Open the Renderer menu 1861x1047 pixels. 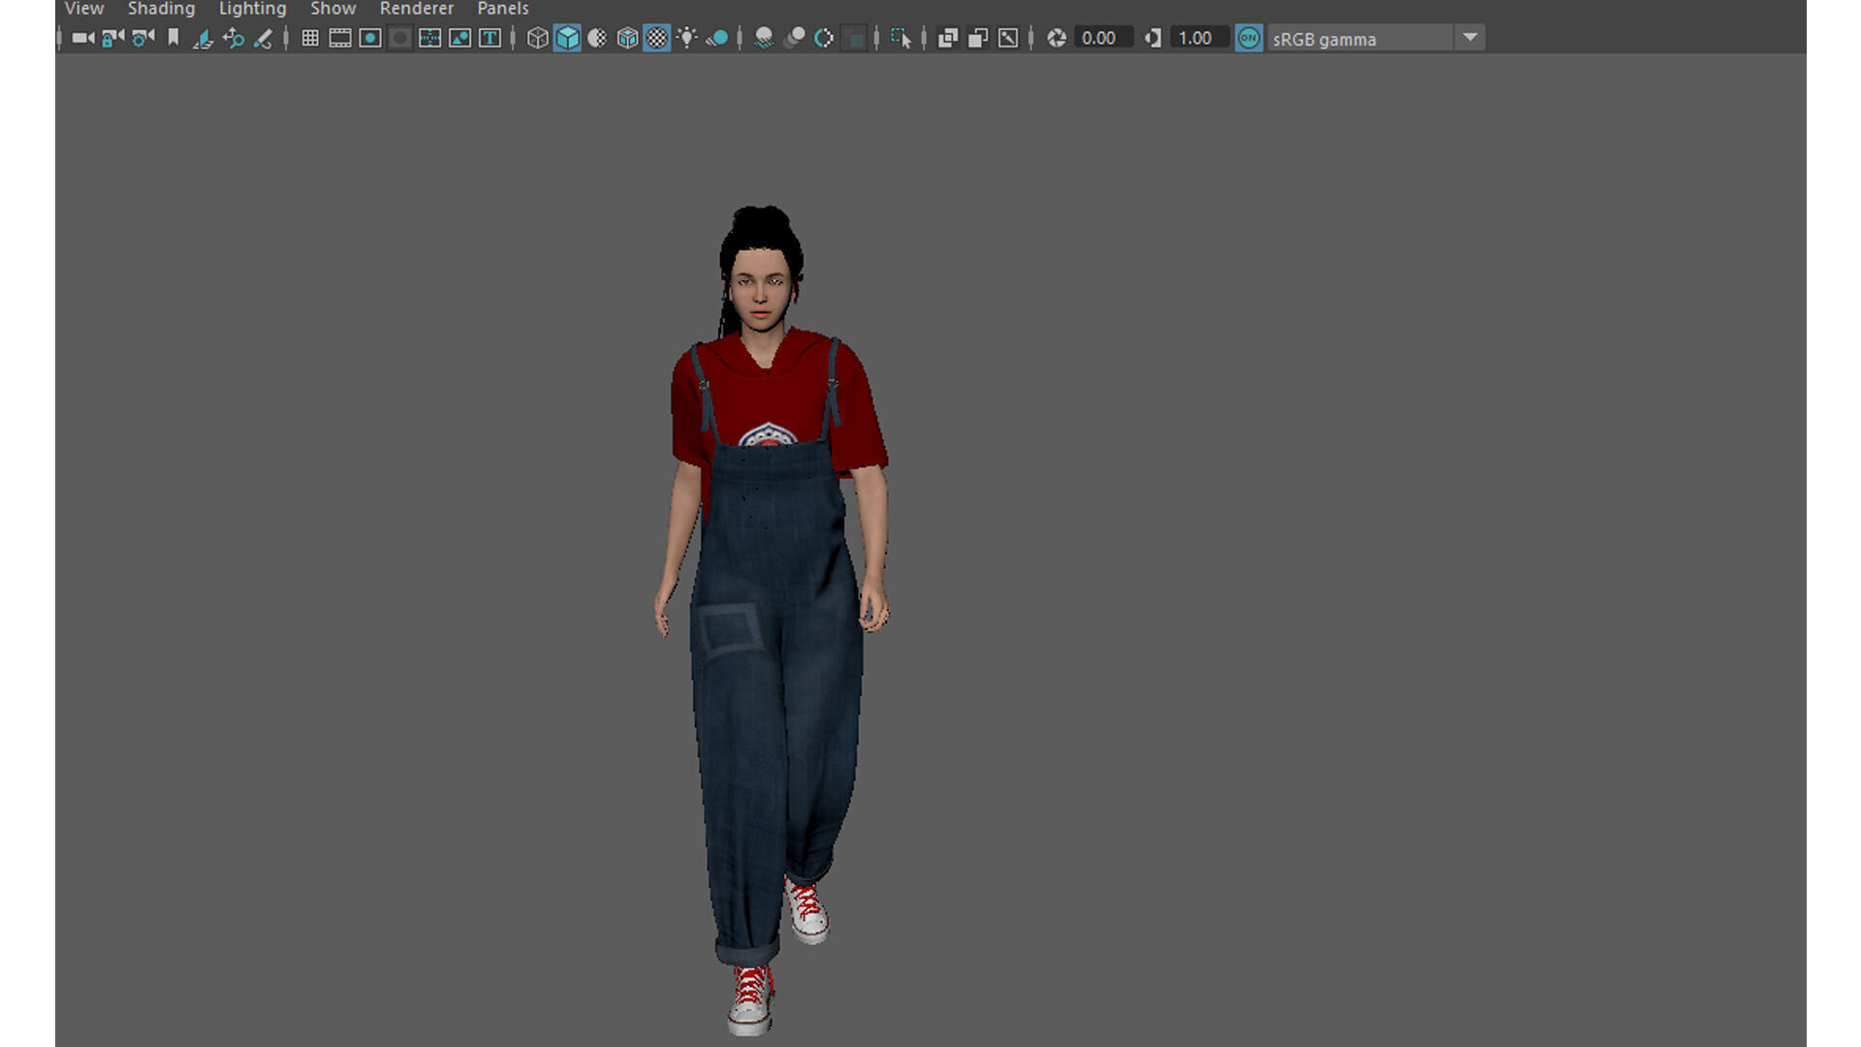416,9
